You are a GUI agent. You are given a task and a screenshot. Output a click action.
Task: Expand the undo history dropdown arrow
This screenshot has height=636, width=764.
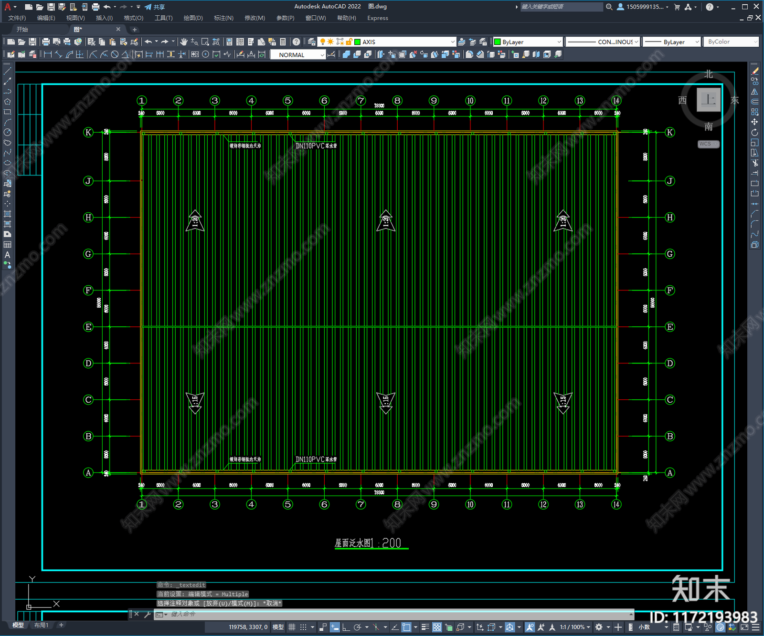(x=115, y=7)
